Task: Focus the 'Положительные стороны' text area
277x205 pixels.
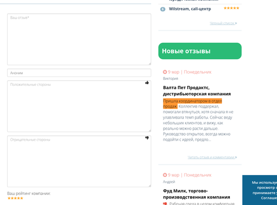Action: tap(79, 106)
